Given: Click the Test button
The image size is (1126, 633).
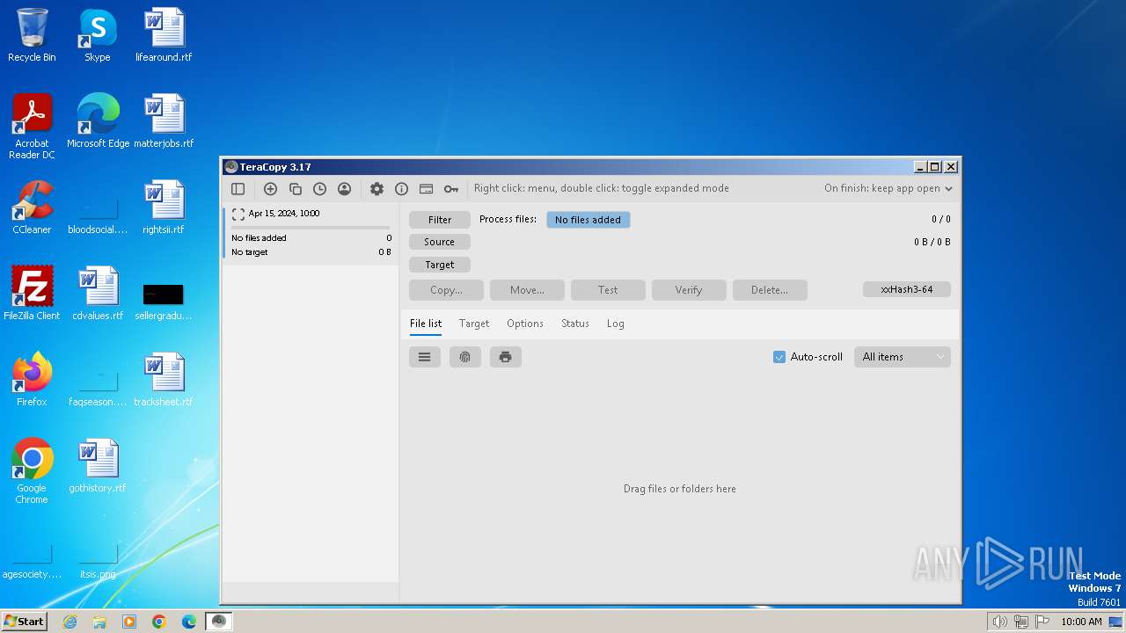Looking at the screenshot, I should coord(608,290).
